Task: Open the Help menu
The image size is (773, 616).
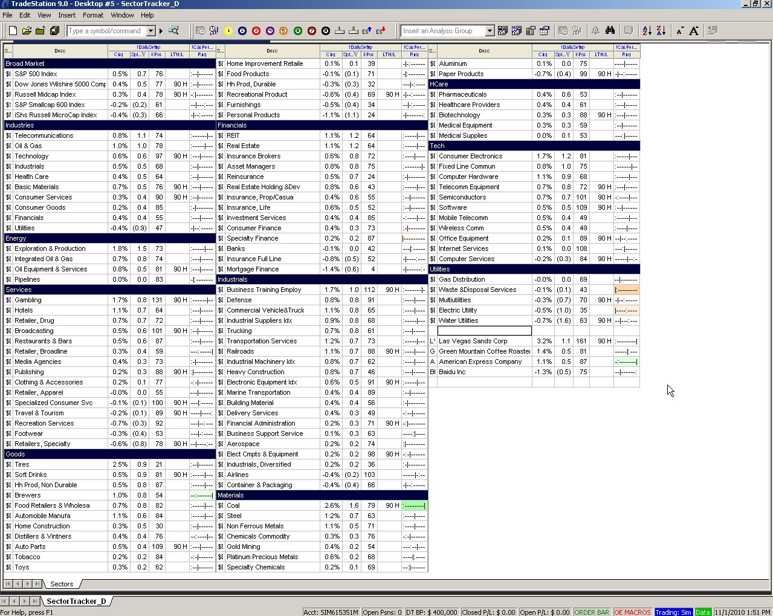Action: point(147,15)
